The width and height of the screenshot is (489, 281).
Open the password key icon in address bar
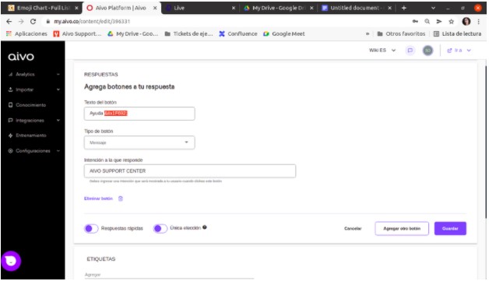click(x=415, y=21)
